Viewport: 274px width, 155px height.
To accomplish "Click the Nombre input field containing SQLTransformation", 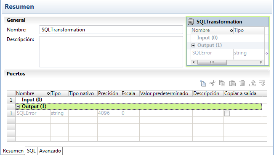I will click(x=111, y=30).
